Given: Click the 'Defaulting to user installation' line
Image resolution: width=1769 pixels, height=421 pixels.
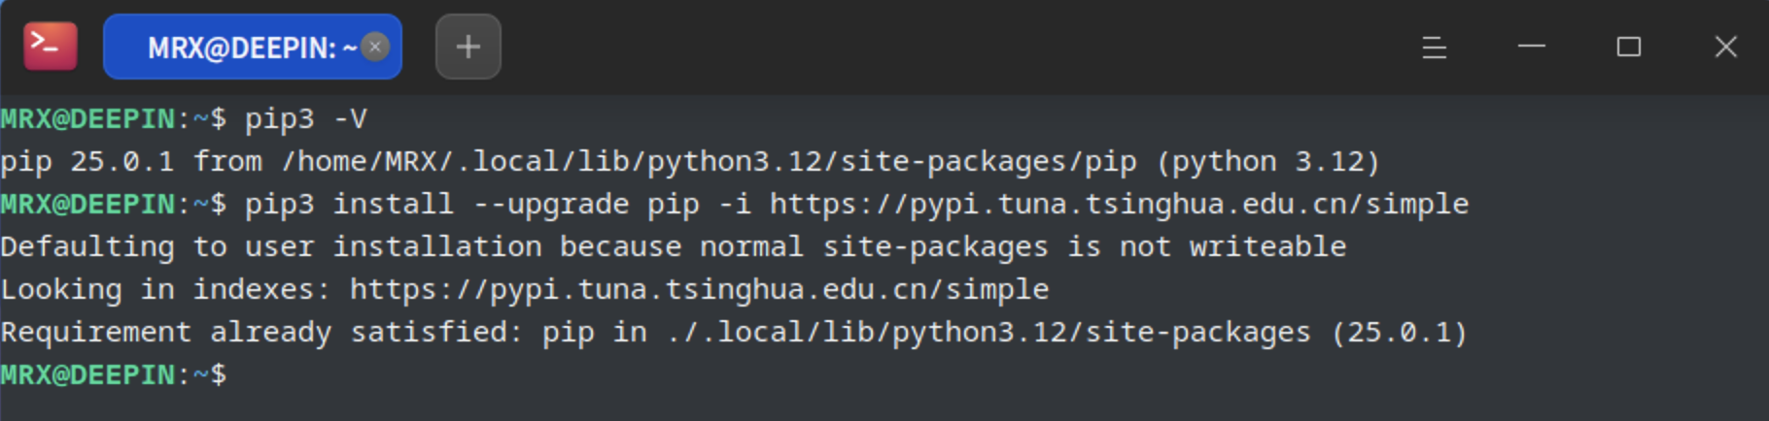Looking at the screenshot, I should click(673, 247).
